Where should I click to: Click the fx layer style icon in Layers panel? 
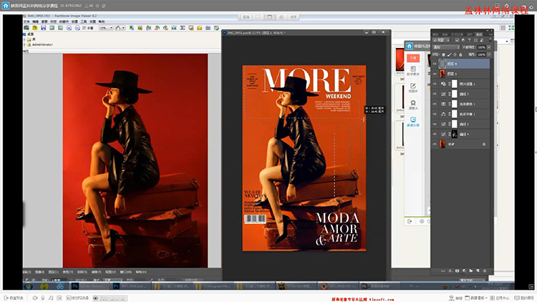(x=450, y=271)
